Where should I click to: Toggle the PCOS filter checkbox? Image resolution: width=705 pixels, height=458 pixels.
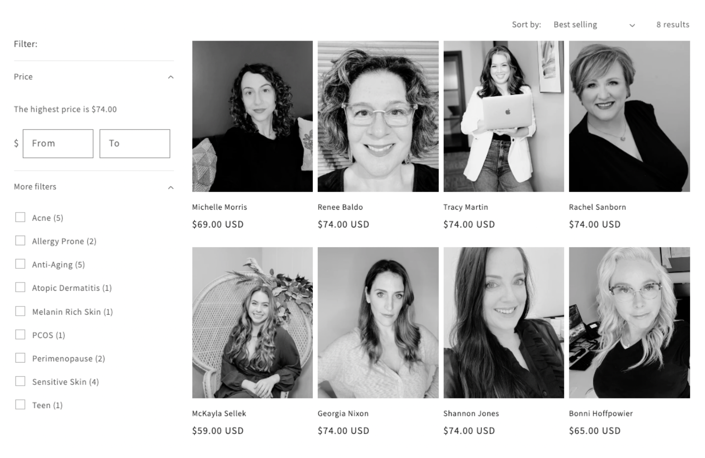click(20, 334)
